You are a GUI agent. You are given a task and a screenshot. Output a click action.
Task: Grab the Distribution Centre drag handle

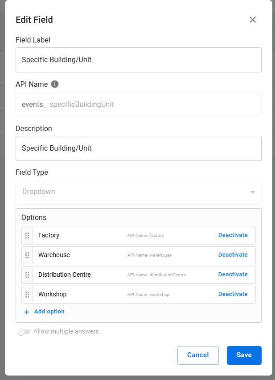pyautogui.click(x=27, y=274)
